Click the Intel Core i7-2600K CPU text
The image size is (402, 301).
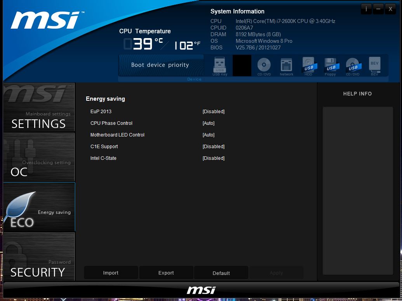[x=285, y=21]
